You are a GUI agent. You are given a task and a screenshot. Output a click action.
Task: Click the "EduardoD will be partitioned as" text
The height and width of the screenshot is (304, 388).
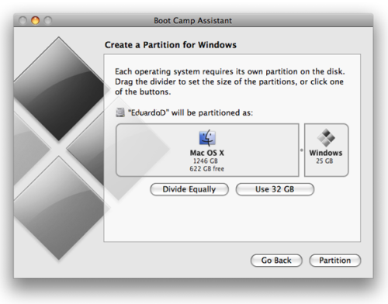coord(191,113)
